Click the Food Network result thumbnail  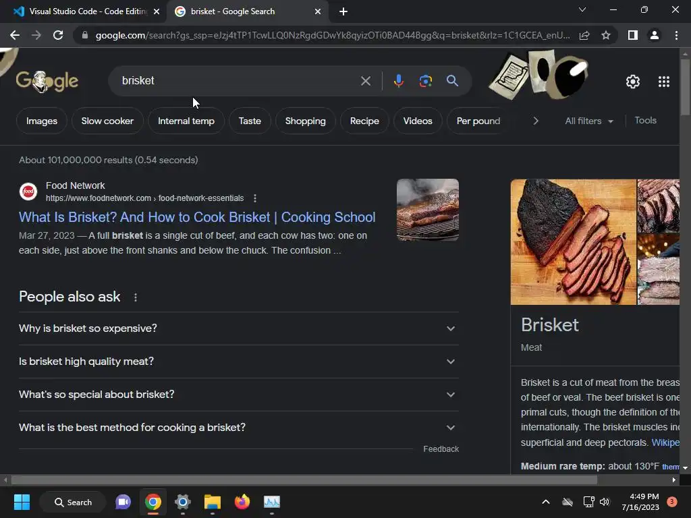[427, 210]
